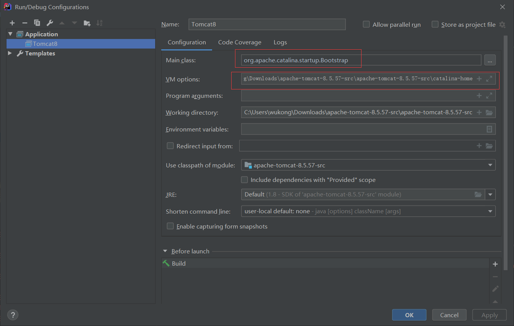This screenshot has height=326, width=514.
Task: Sort configurations alphabetically icon
Action: tap(99, 23)
